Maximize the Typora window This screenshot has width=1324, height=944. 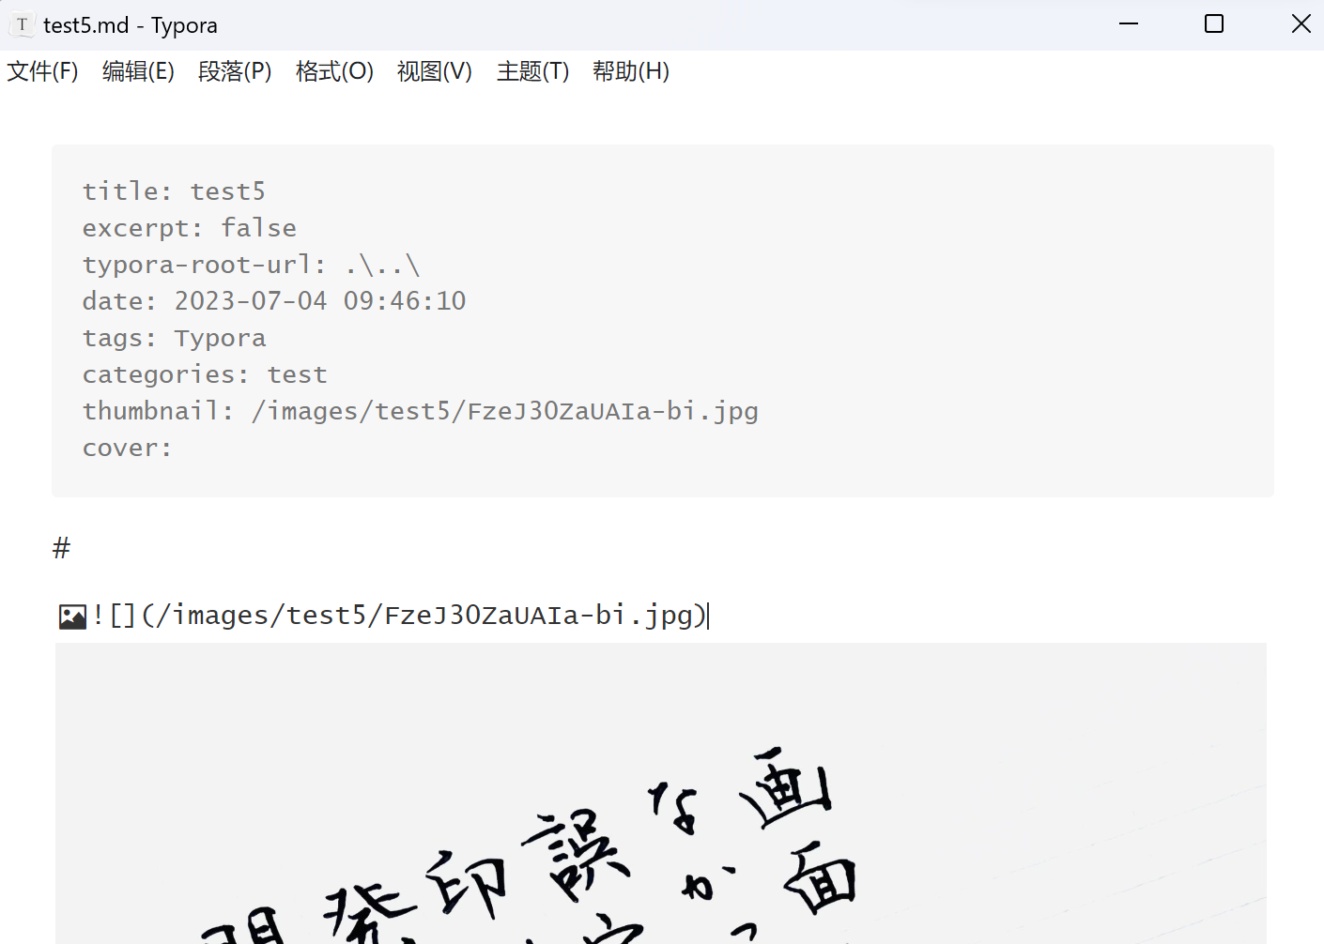1213,24
